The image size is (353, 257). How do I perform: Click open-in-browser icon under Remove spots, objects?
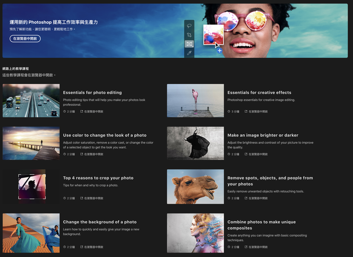[246, 198]
